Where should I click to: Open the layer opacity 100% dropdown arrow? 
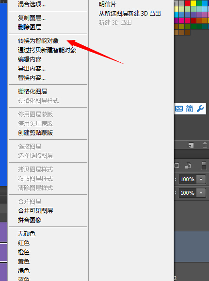point(201,179)
